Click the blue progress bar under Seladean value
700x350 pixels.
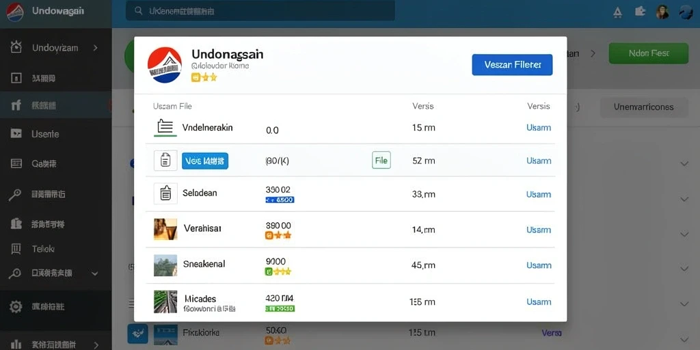(280, 200)
